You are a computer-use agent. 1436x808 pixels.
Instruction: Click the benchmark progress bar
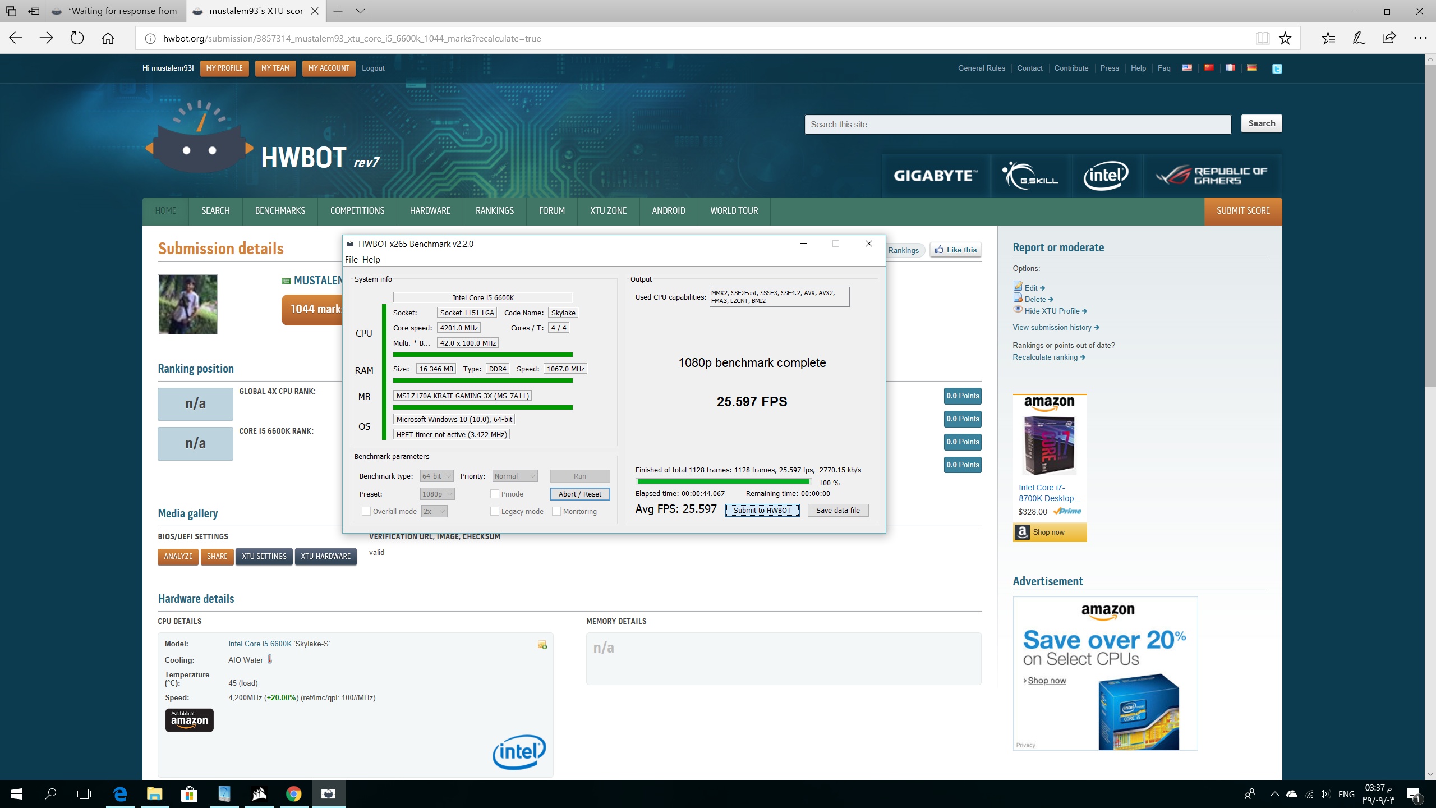pyautogui.click(x=724, y=481)
